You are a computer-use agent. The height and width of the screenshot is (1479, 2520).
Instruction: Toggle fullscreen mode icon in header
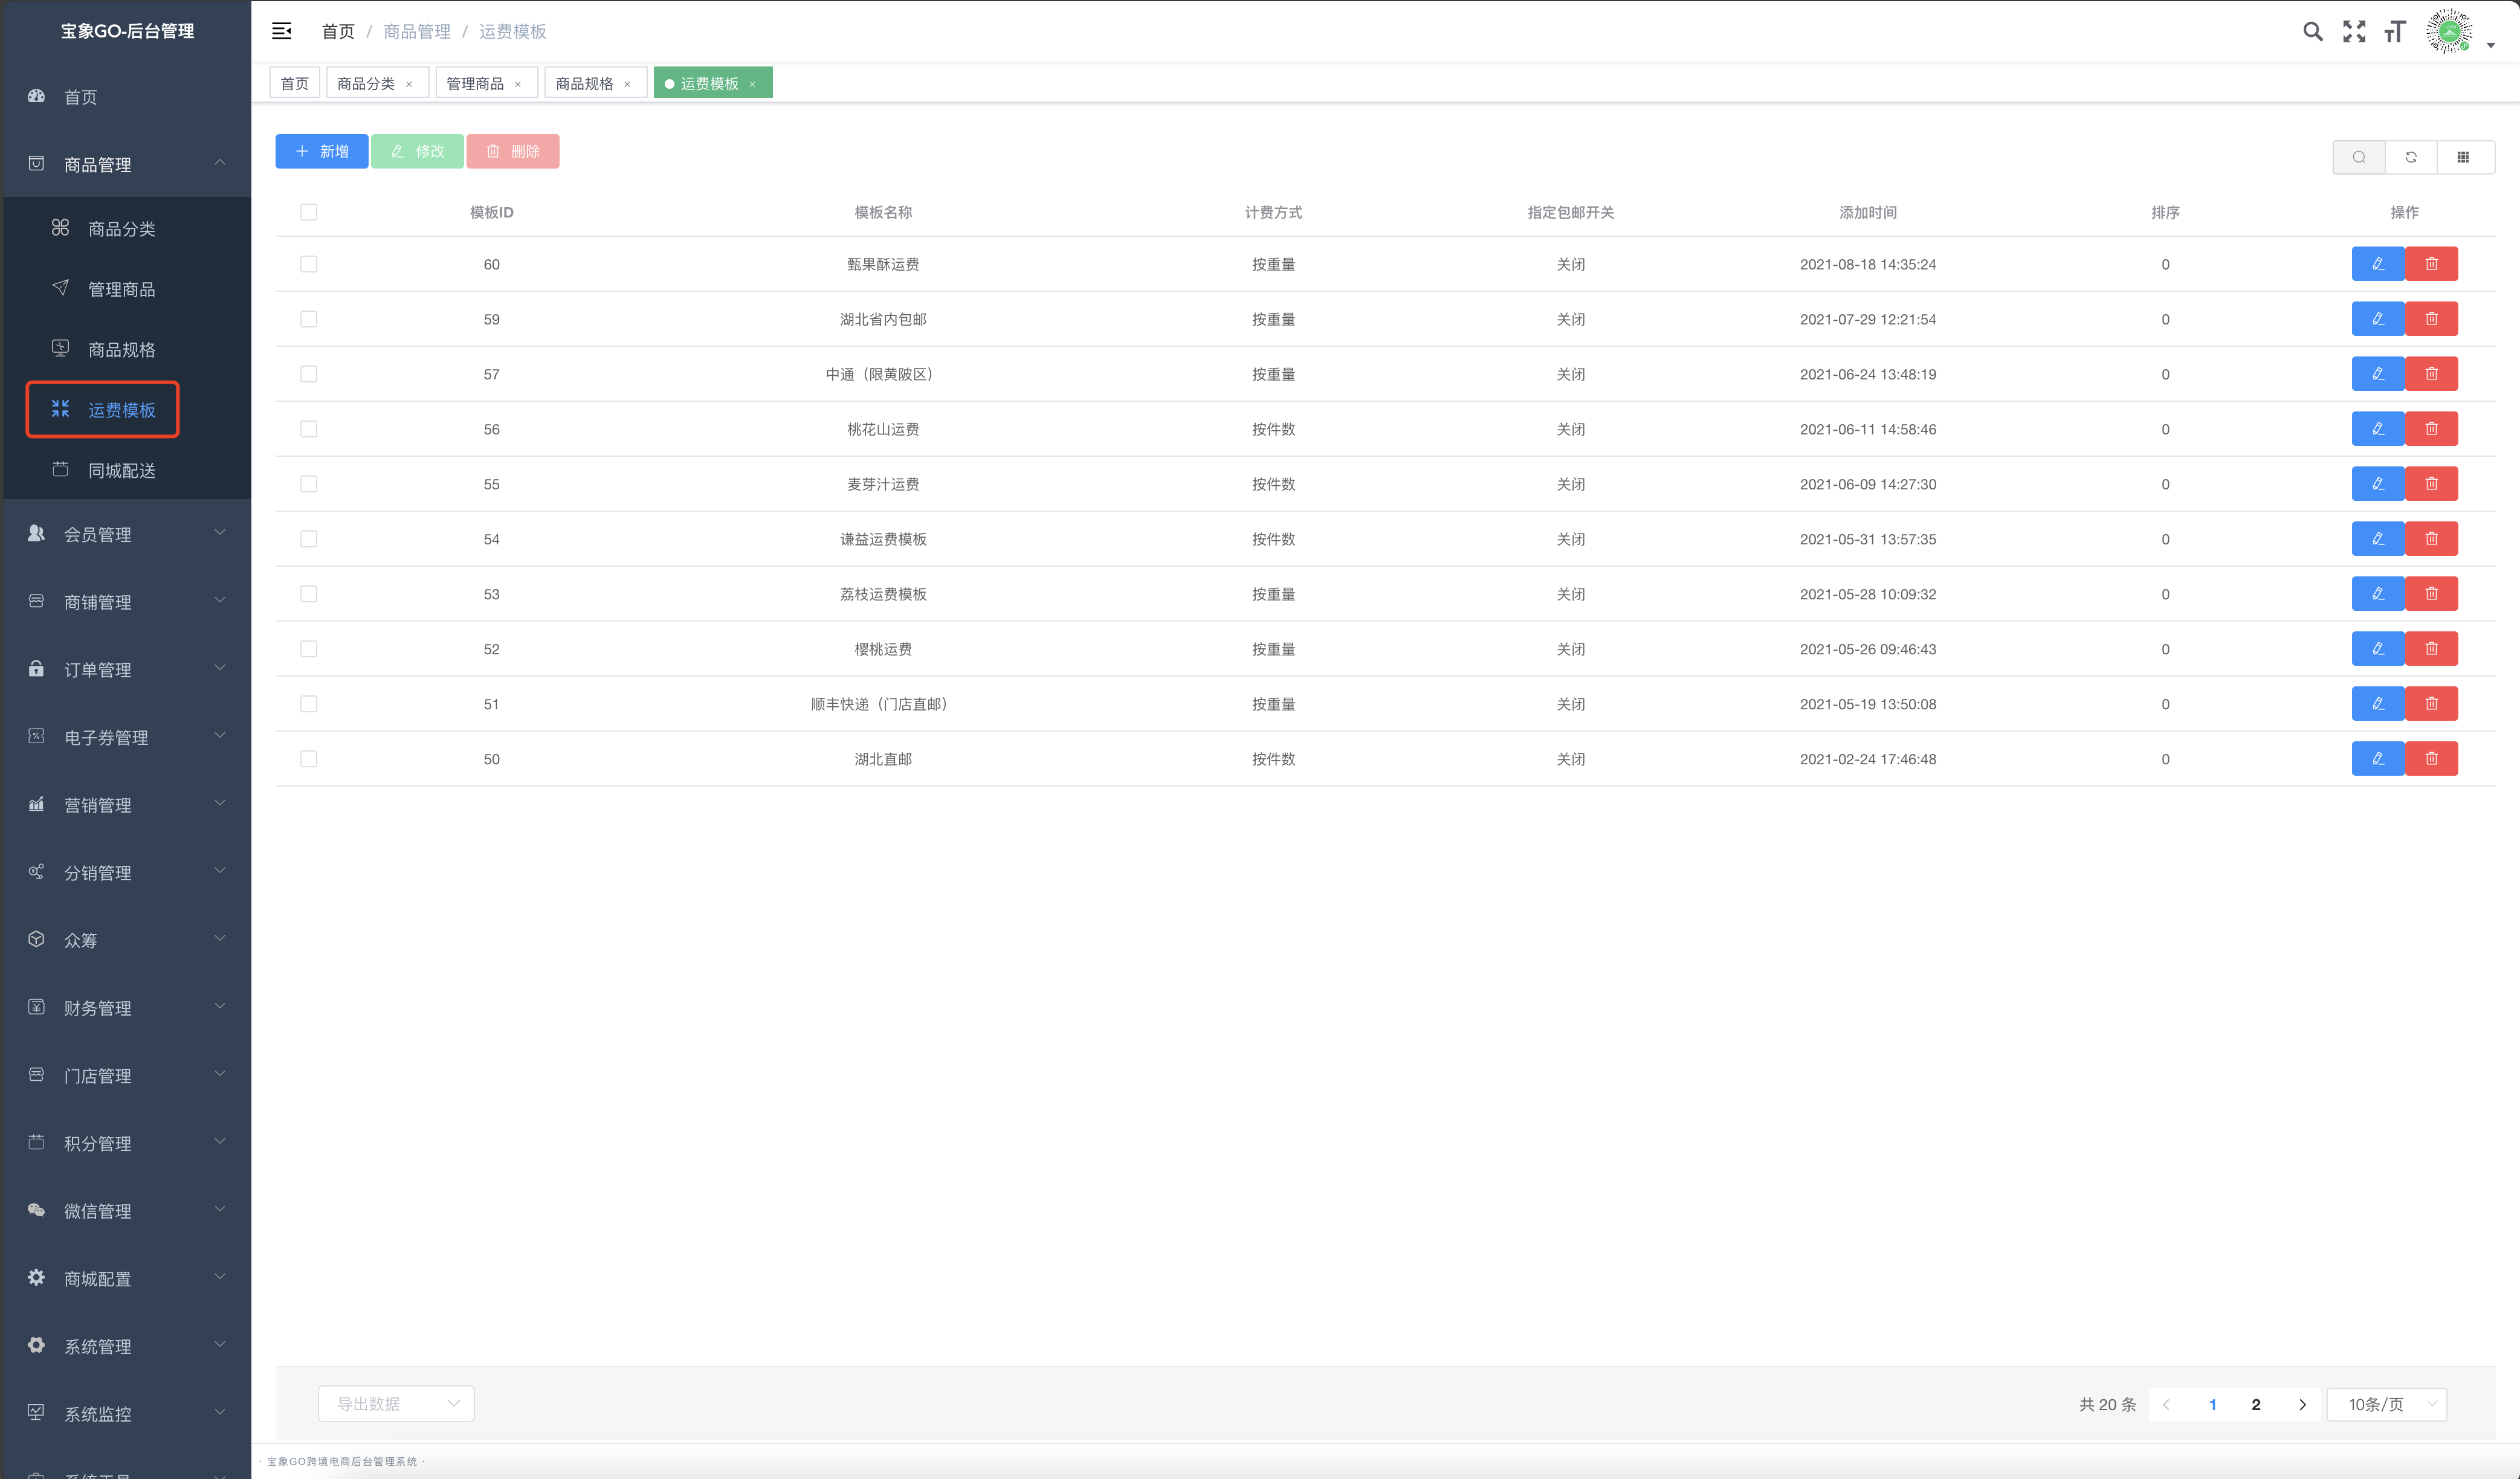[2354, 32]
